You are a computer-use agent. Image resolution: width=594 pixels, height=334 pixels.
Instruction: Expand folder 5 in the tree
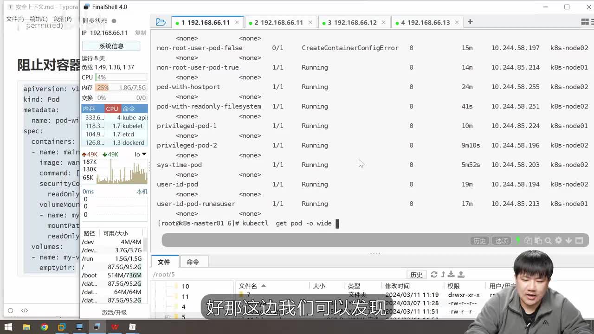click(167, 317)
